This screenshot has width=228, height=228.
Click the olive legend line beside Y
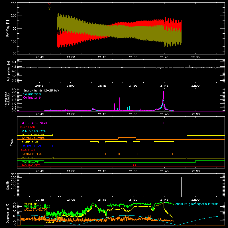coord(34,10)
